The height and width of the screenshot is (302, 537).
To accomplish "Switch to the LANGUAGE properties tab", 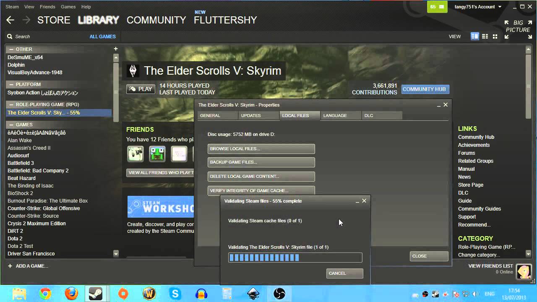I will pos(341,115).
